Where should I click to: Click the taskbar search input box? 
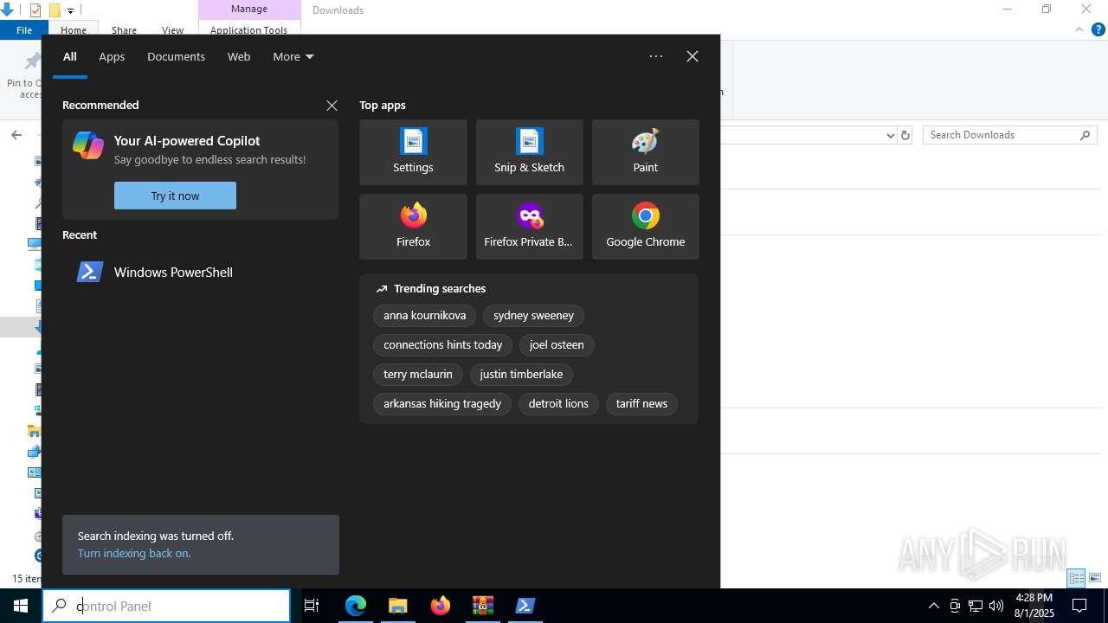point(166,606)
